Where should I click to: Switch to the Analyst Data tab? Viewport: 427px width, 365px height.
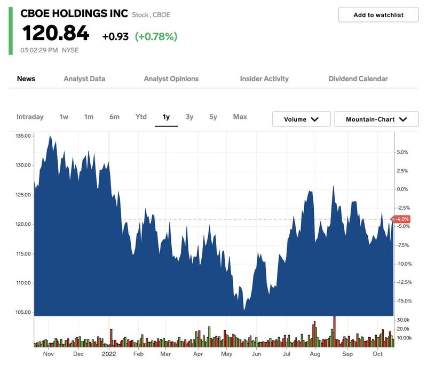click(x=84, y=78)
